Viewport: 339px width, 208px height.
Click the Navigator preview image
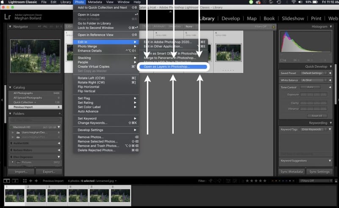(35, 56)
